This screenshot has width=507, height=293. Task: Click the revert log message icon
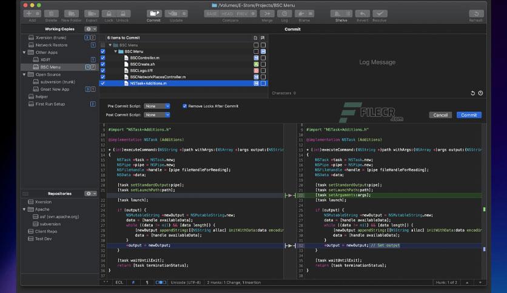472,93
